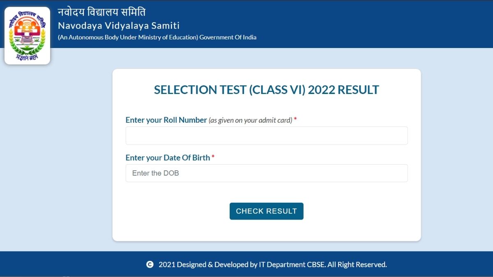
Task: Click the IT Department CBSE footer text
Action: [273, 265]
